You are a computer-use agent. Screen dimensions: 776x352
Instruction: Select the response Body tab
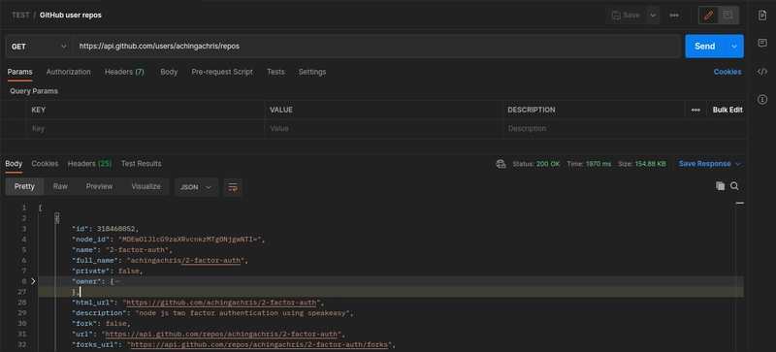(x=14, y=163)
